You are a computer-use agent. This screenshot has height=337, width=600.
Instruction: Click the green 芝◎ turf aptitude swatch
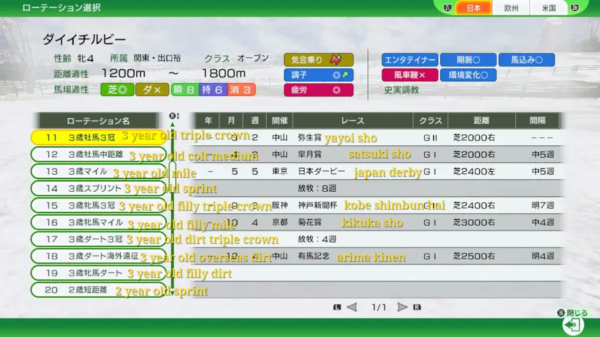tap(117, 90)
